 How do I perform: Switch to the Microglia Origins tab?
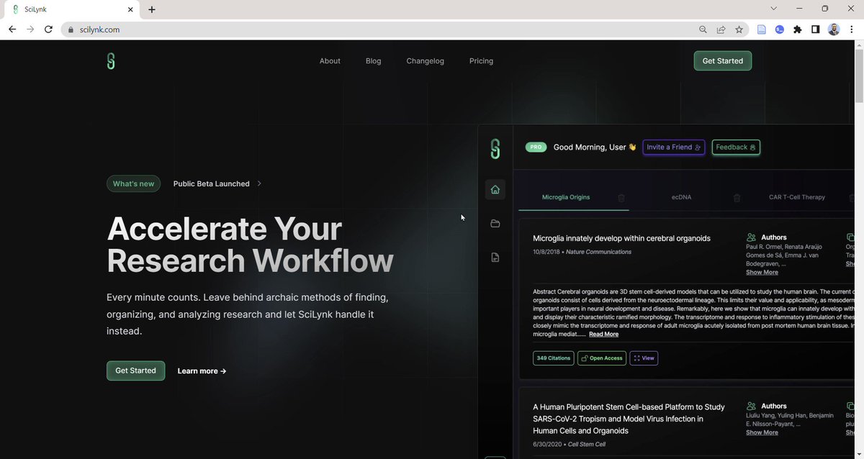tap(566, 197)
